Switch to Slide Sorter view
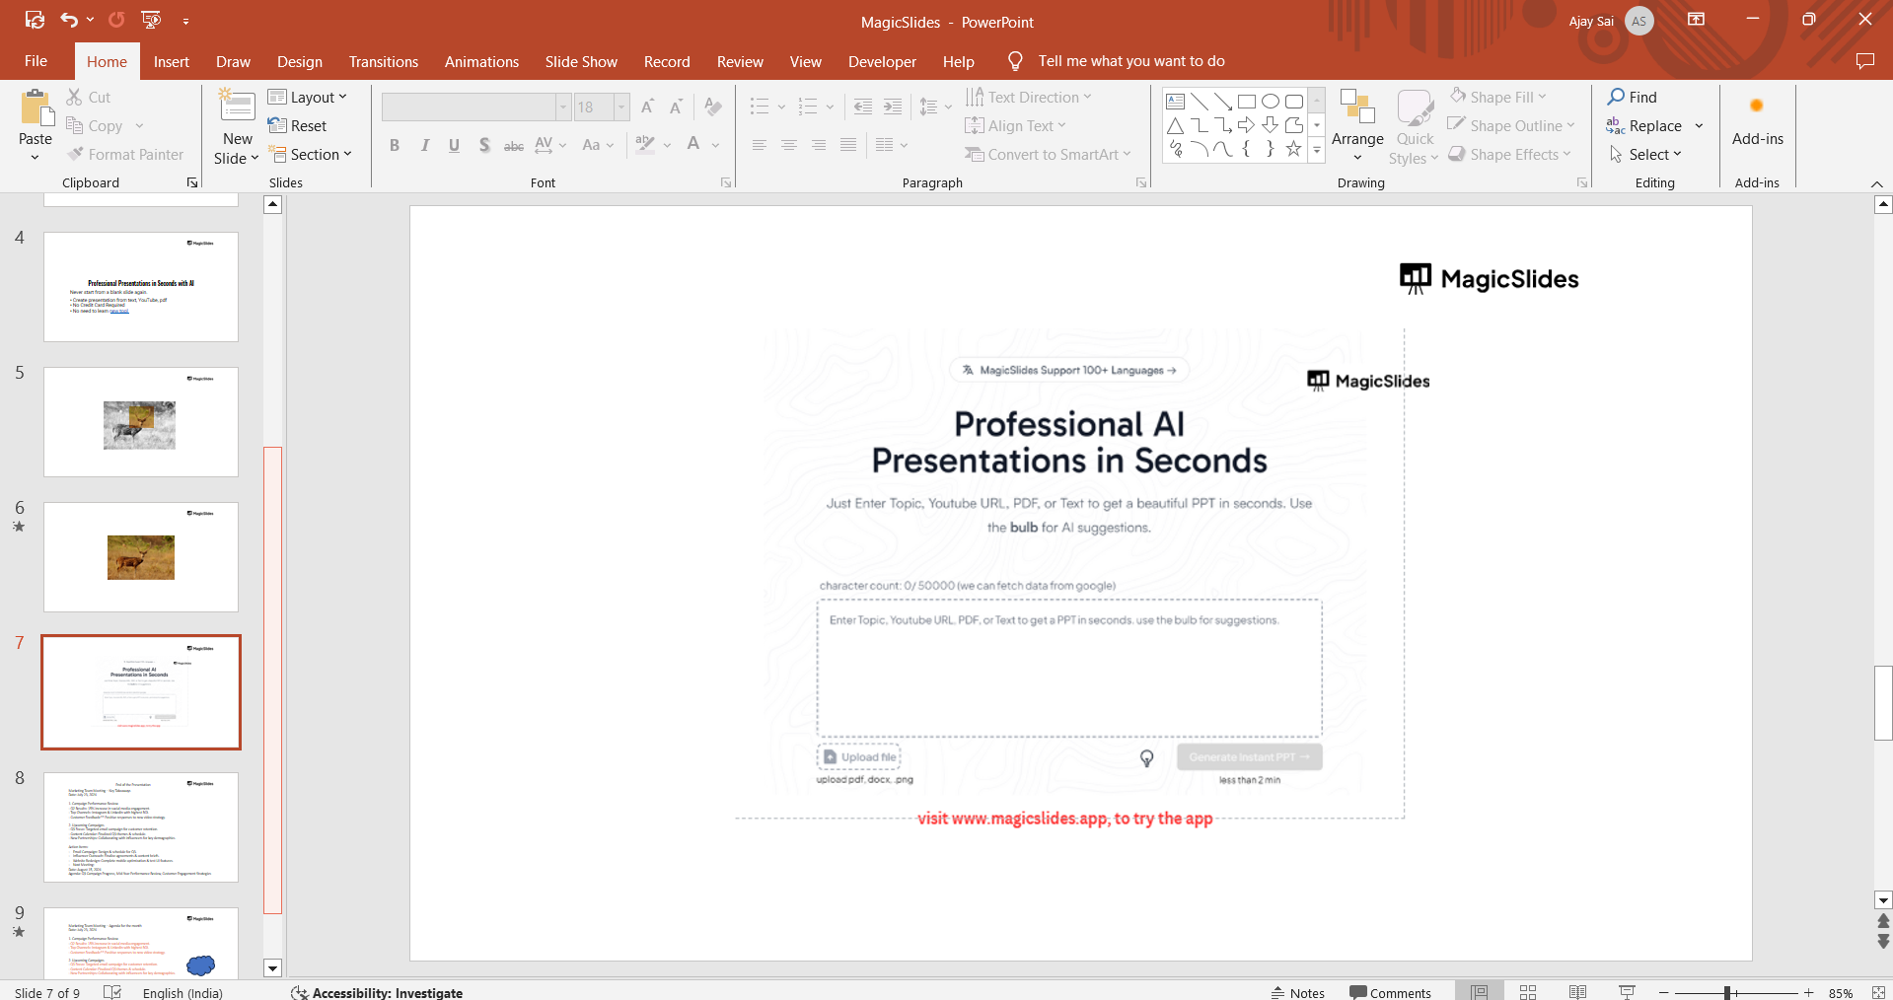 point(1528,992)
